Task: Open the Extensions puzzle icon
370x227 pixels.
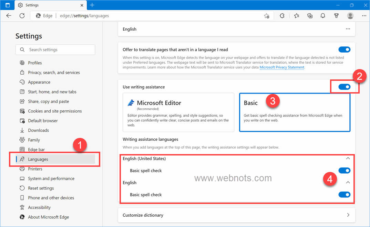Action: tap(282, 16)
